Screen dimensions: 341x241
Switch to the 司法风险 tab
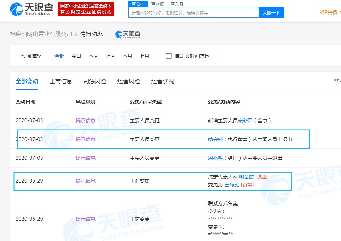coord(95,81)
